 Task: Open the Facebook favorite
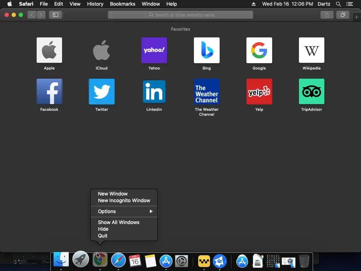click(49, 91)
